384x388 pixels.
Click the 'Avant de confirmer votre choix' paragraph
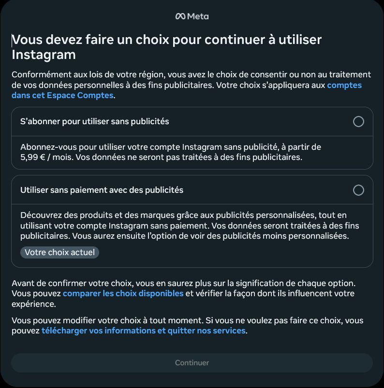192,293
